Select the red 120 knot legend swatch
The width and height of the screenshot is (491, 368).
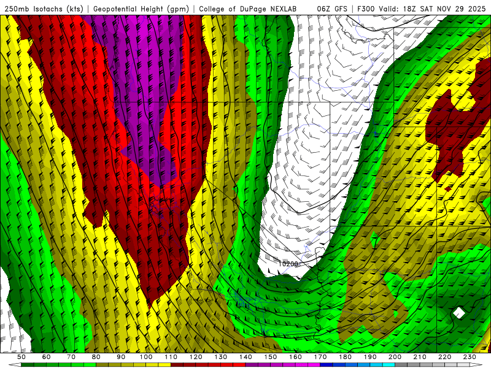pyautogui.click(x=202, y=365)
